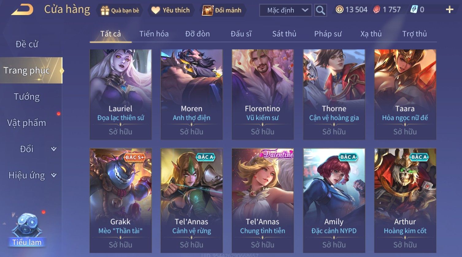Open Tướng in the sidebar
Image resolution: width=462 pixels, height=257 pixels.
coord(27,97)
